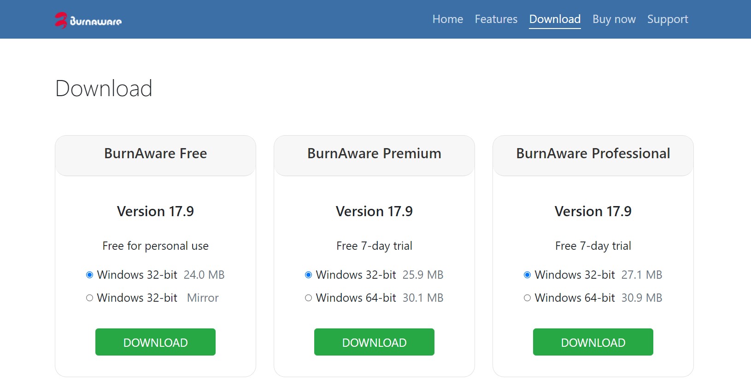Image resolution: width=751 pixels, height=379 pixels.
Task: Click the BurnAware Professional card heading
Action: 593,154
